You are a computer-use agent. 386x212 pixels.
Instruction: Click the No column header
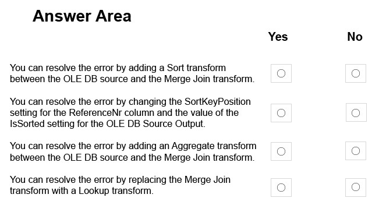point(355,37)
